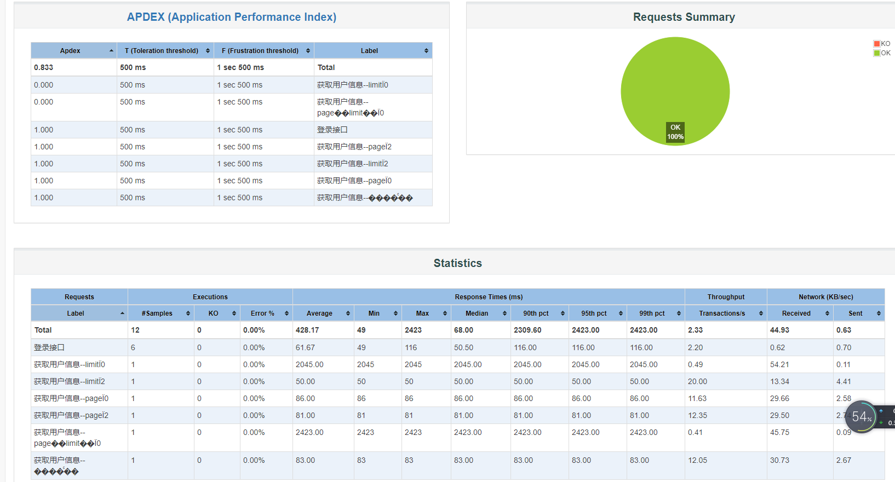
Task: Select Statistics row label 获取用户信息--pageÏ0
Action: pos(71,398)
